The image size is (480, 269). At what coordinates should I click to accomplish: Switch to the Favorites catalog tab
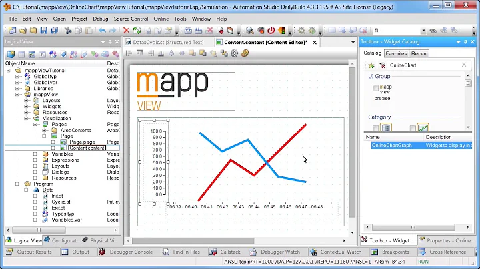point(396,53)
